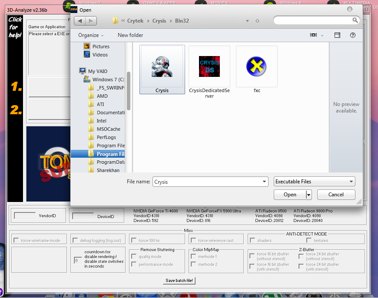Viewport: 378px width, 298px height.
Task: Expand the Open button split arrow
Action: tap(308, 195)
